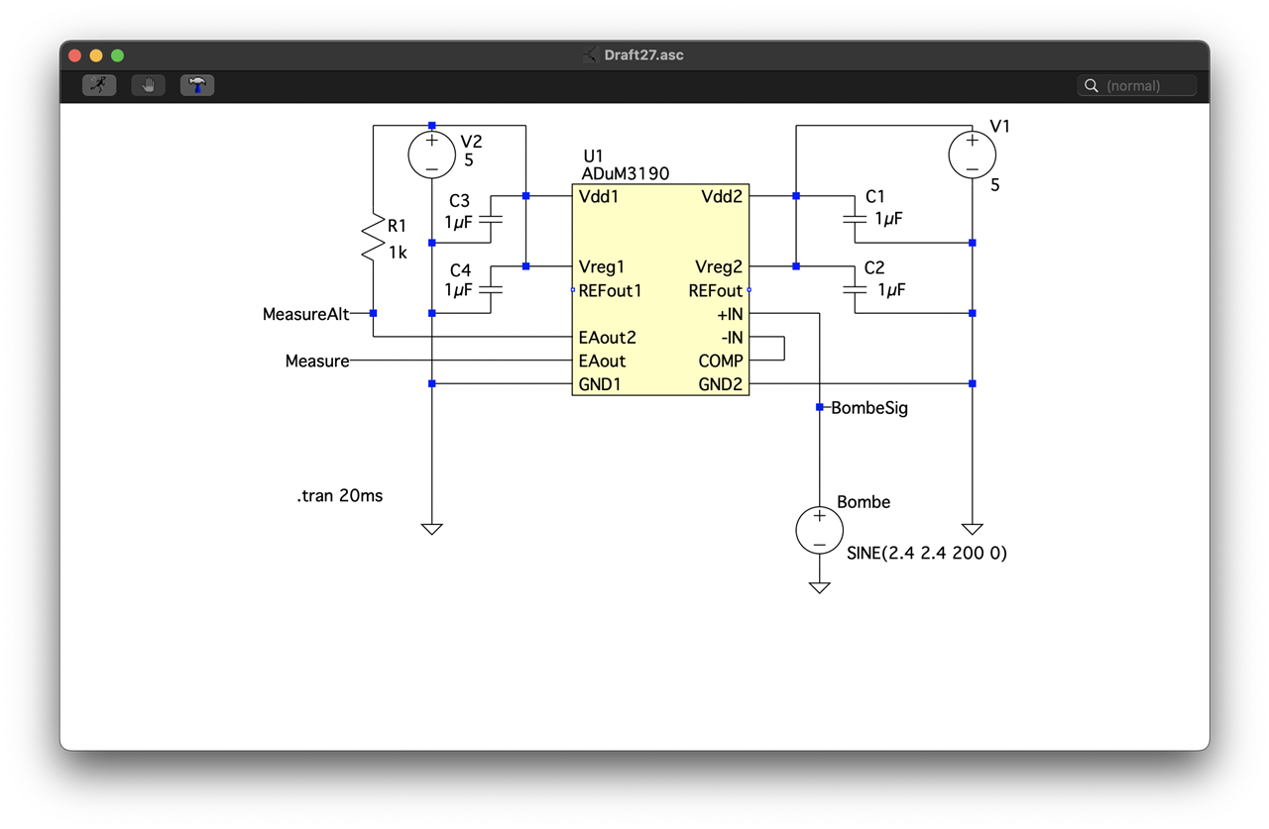Click the V2 name label
1269x829 pixels.
(x=472, y=142)
